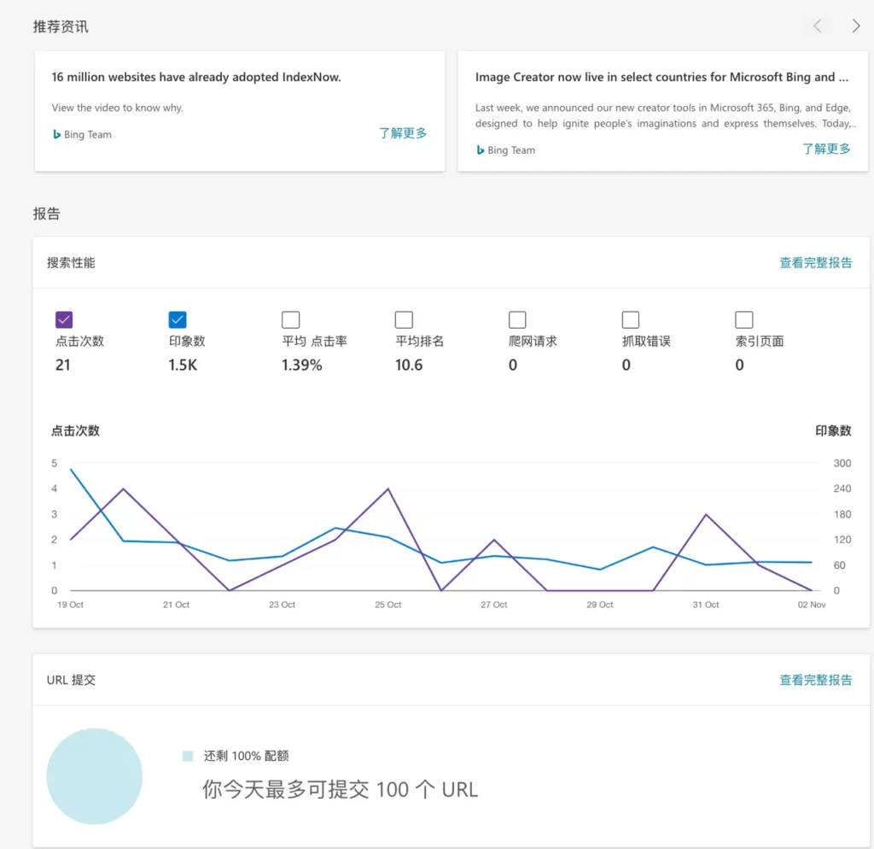Uncheck the 印象数 checkbox
The image size is (874, 849).
click(178, 319)
